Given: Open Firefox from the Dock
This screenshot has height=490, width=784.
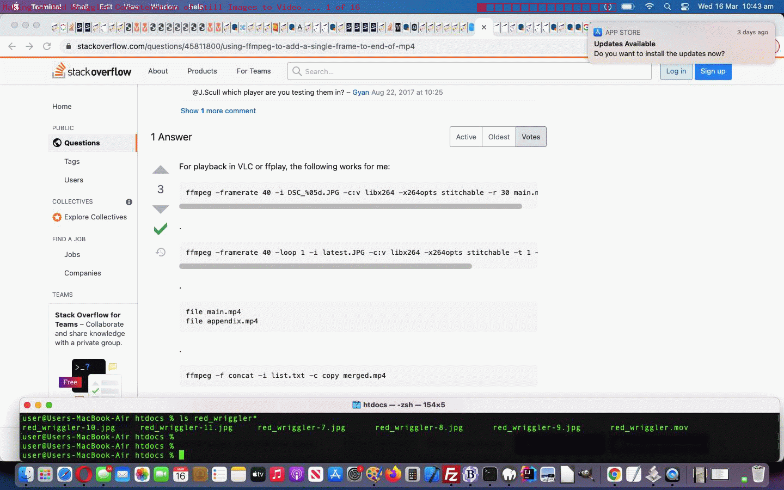Looking at the screenshot, I should (x=393, y=475).
